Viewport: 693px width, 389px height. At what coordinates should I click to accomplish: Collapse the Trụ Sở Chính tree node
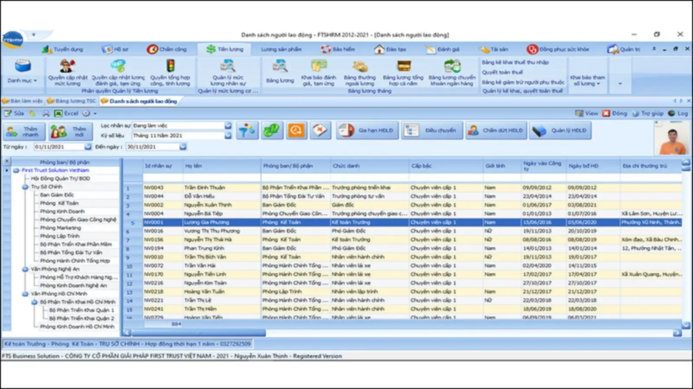(26, 187)
